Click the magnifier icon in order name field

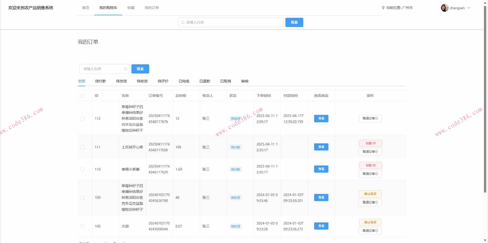pyautogui.click(x=125, y=69)
